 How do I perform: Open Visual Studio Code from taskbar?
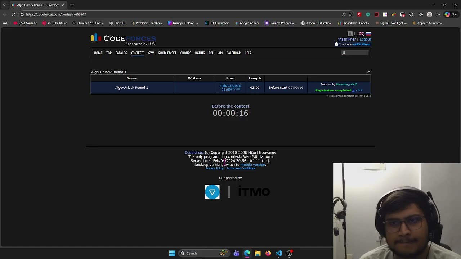point(279,253)
